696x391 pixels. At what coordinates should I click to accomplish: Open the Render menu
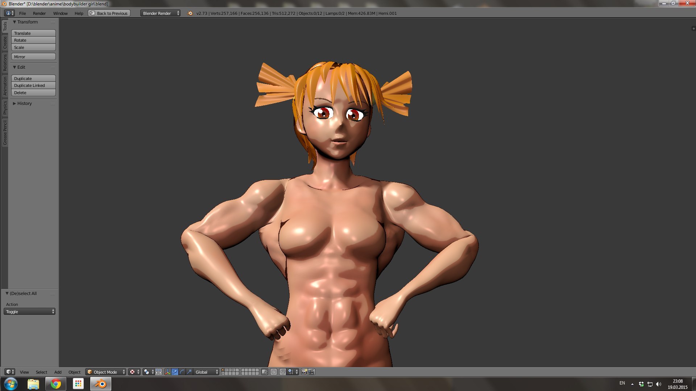(x=39, y=13)
